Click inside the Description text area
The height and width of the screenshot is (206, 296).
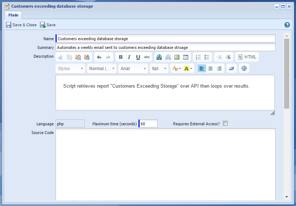click(165, 93)
